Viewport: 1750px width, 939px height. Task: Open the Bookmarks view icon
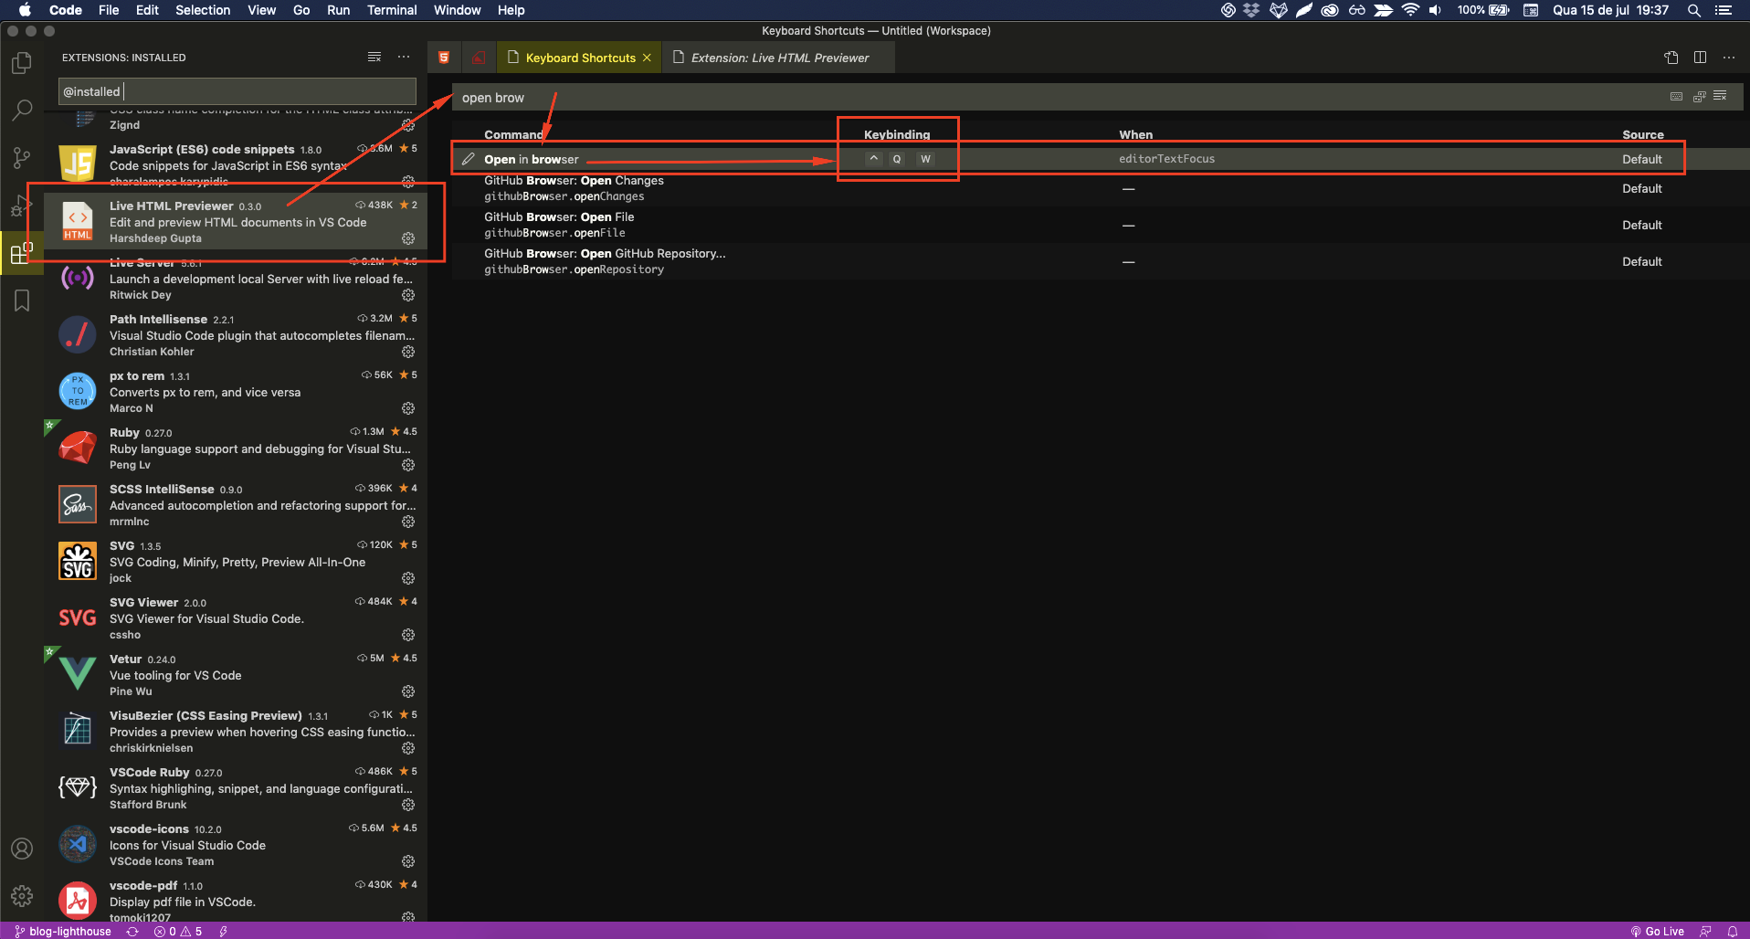(22, 301)
